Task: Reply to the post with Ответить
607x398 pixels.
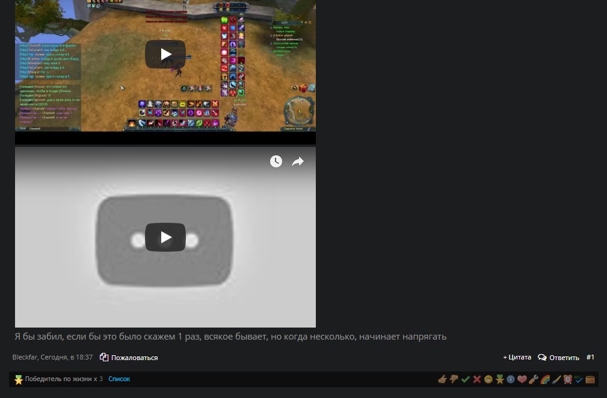Action: pyautogui.click(x=558, y=357)
